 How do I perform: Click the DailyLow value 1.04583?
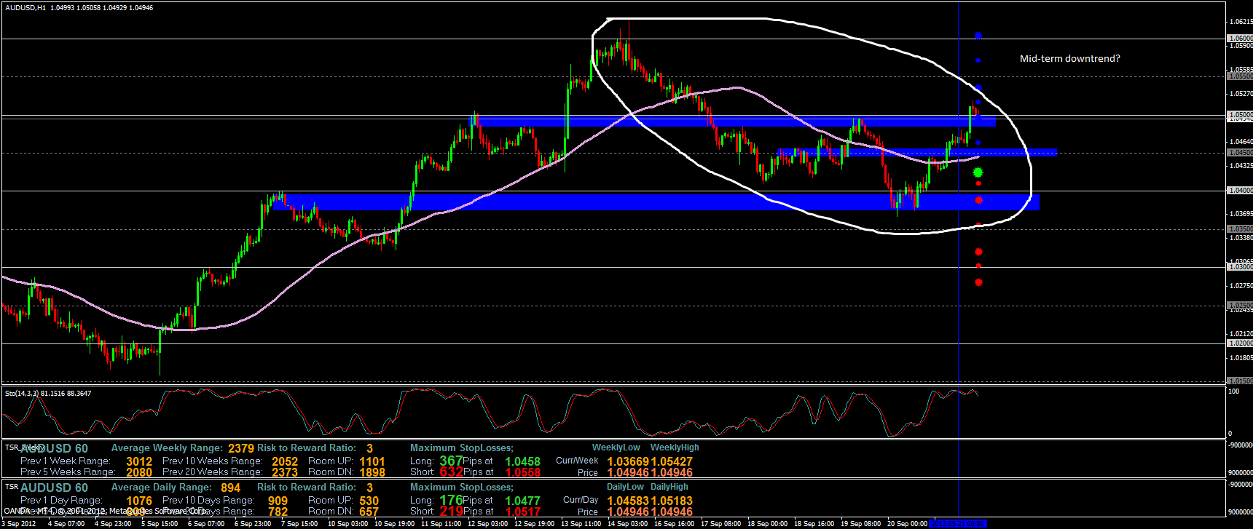pos(628,501)
